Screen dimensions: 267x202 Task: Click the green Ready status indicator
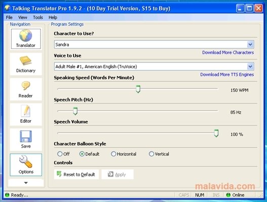click(x=7, y=195)
